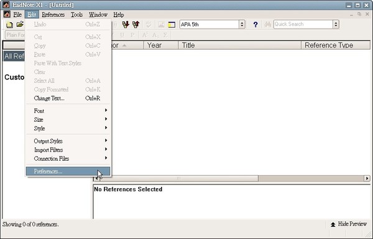Screen dimensions: 373x239
Task: Expand the Size submenu
Action: 68,119
